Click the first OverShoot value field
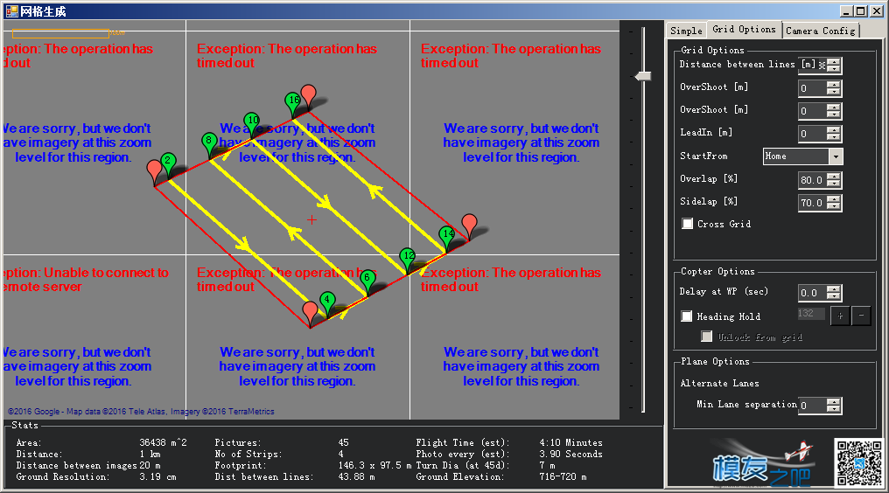 click(812, 88)
